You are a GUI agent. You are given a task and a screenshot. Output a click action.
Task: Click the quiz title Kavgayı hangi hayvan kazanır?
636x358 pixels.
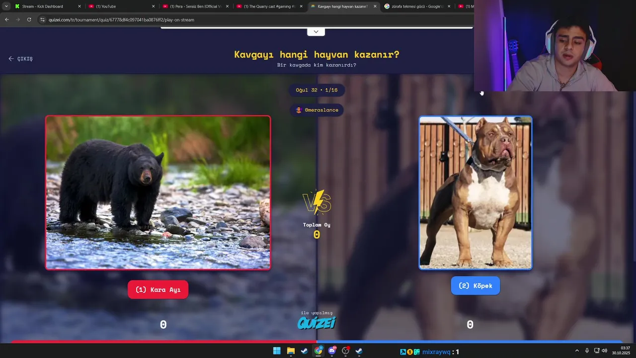[317, 54]
